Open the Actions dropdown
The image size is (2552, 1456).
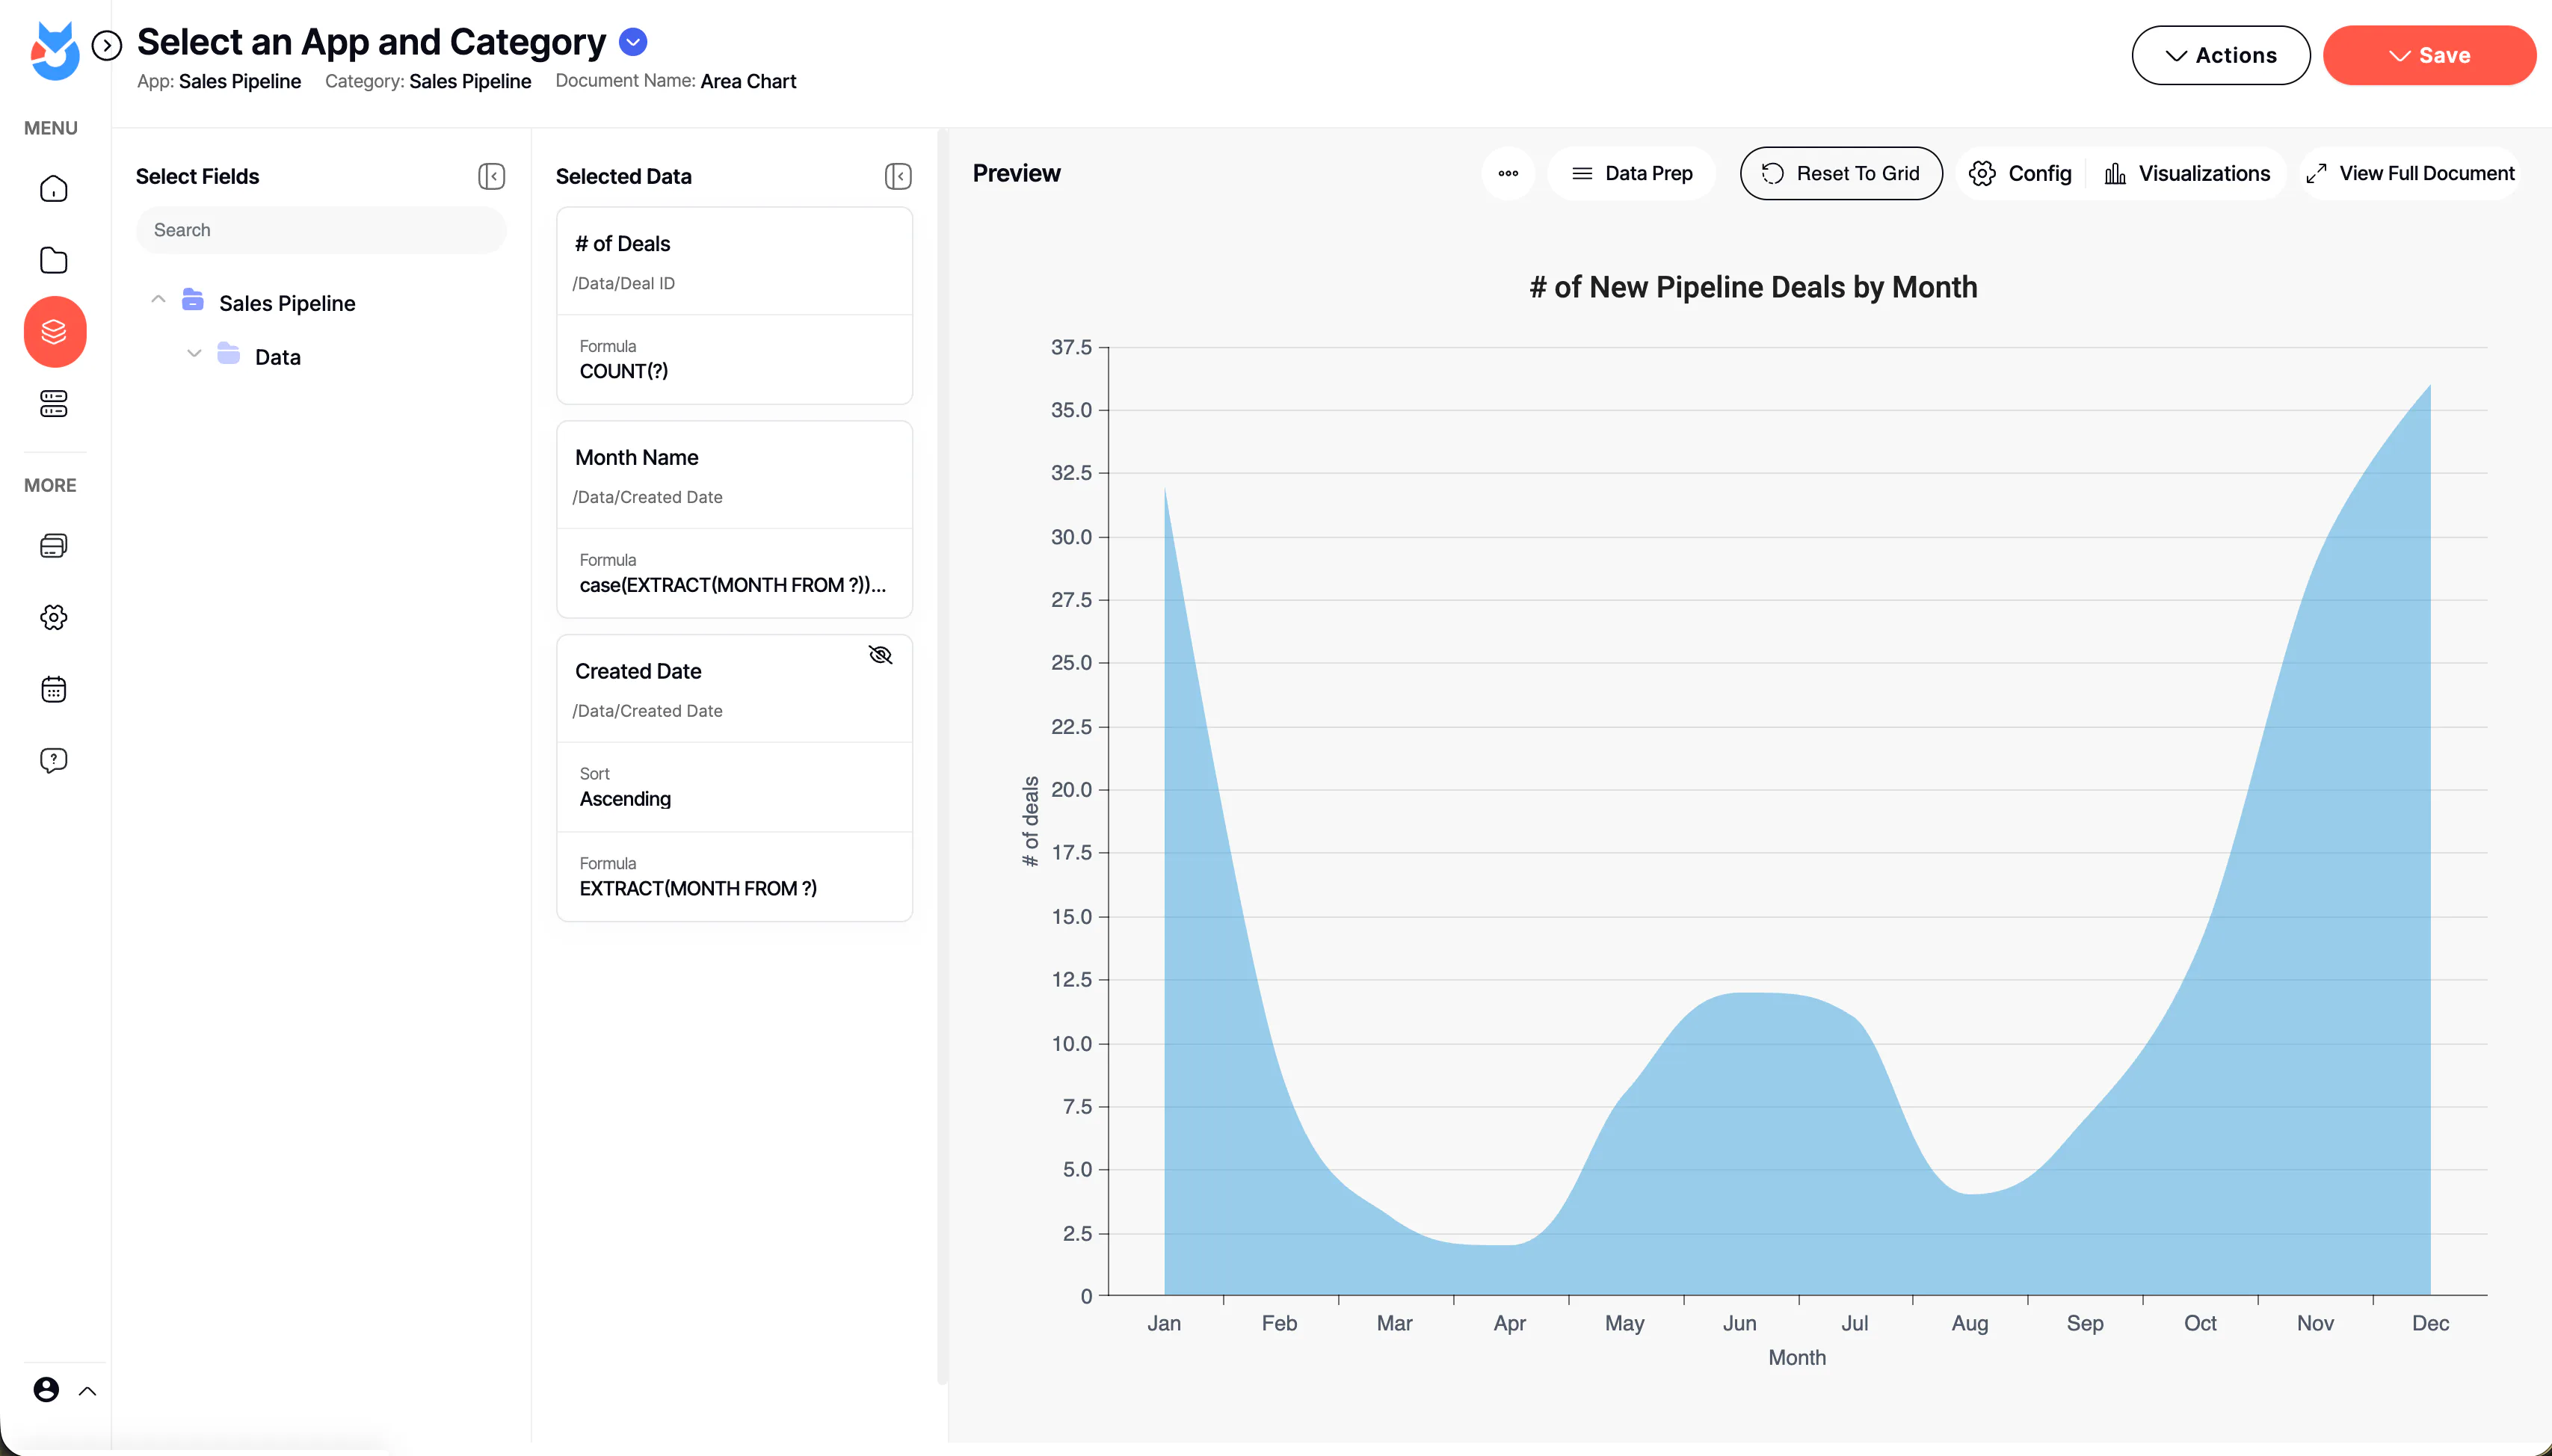point(2221,55)
